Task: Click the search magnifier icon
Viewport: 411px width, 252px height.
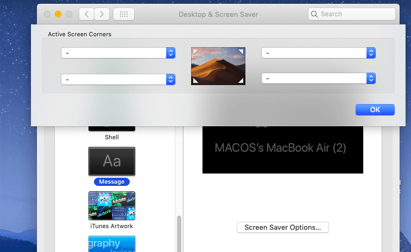Action: coord(314,14)
